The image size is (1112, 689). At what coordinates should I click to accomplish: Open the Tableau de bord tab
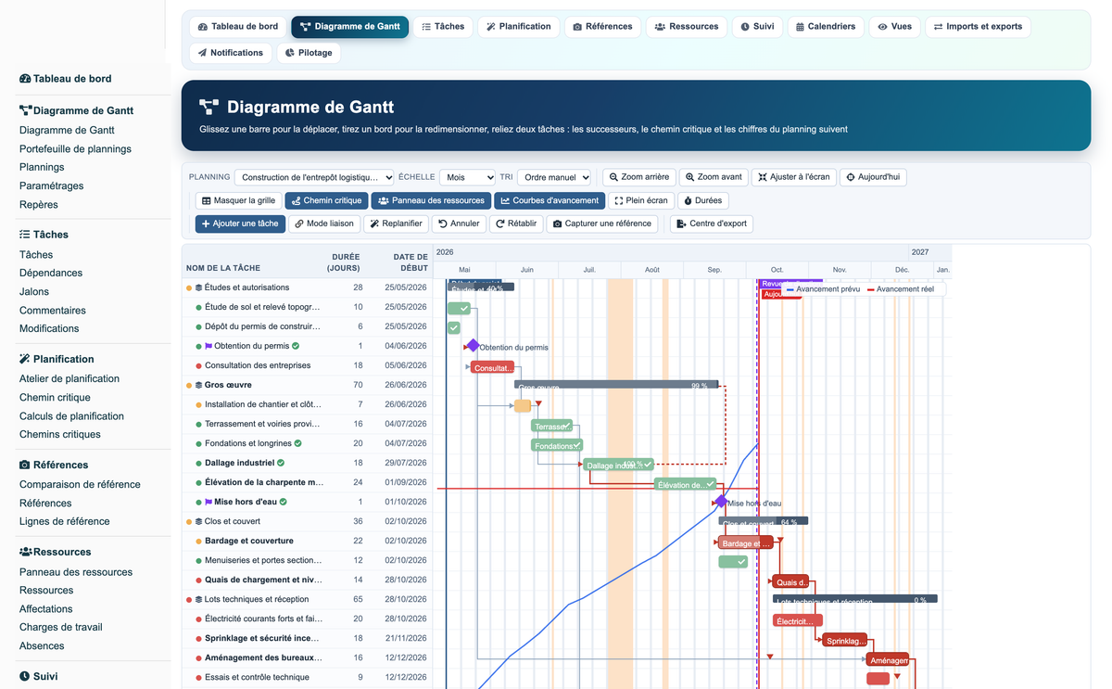point(237,27)
